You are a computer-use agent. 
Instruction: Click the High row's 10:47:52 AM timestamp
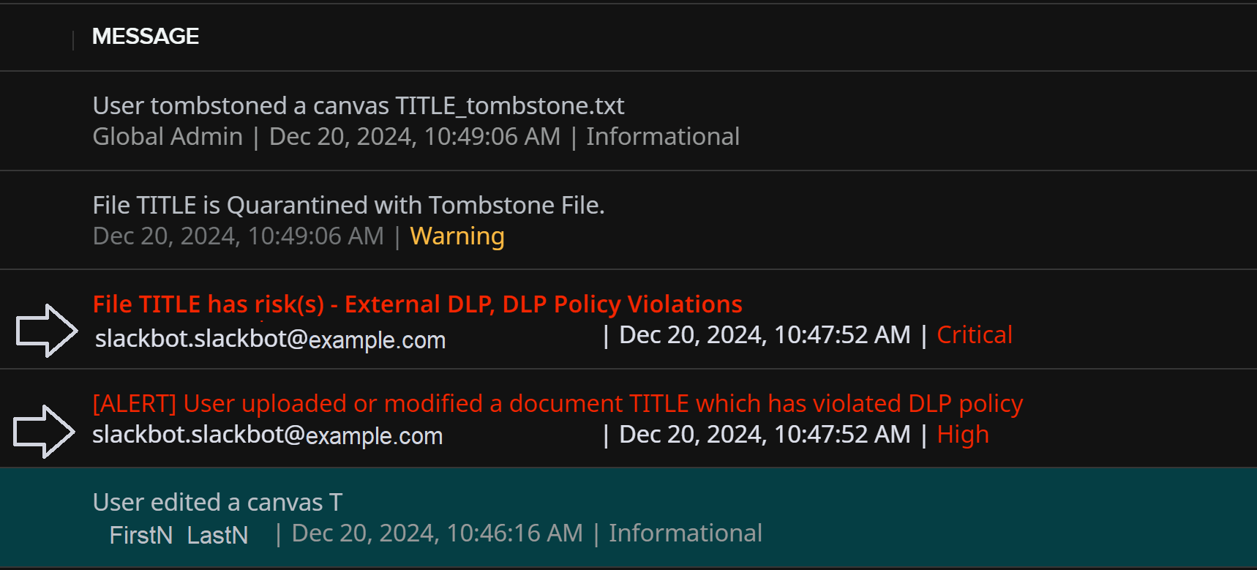click(765, 435)
